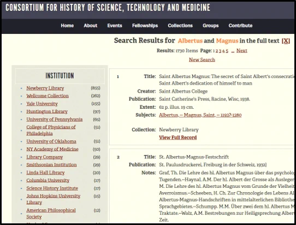
Task: Filter by Huntington Library institution
Action: 47,111
